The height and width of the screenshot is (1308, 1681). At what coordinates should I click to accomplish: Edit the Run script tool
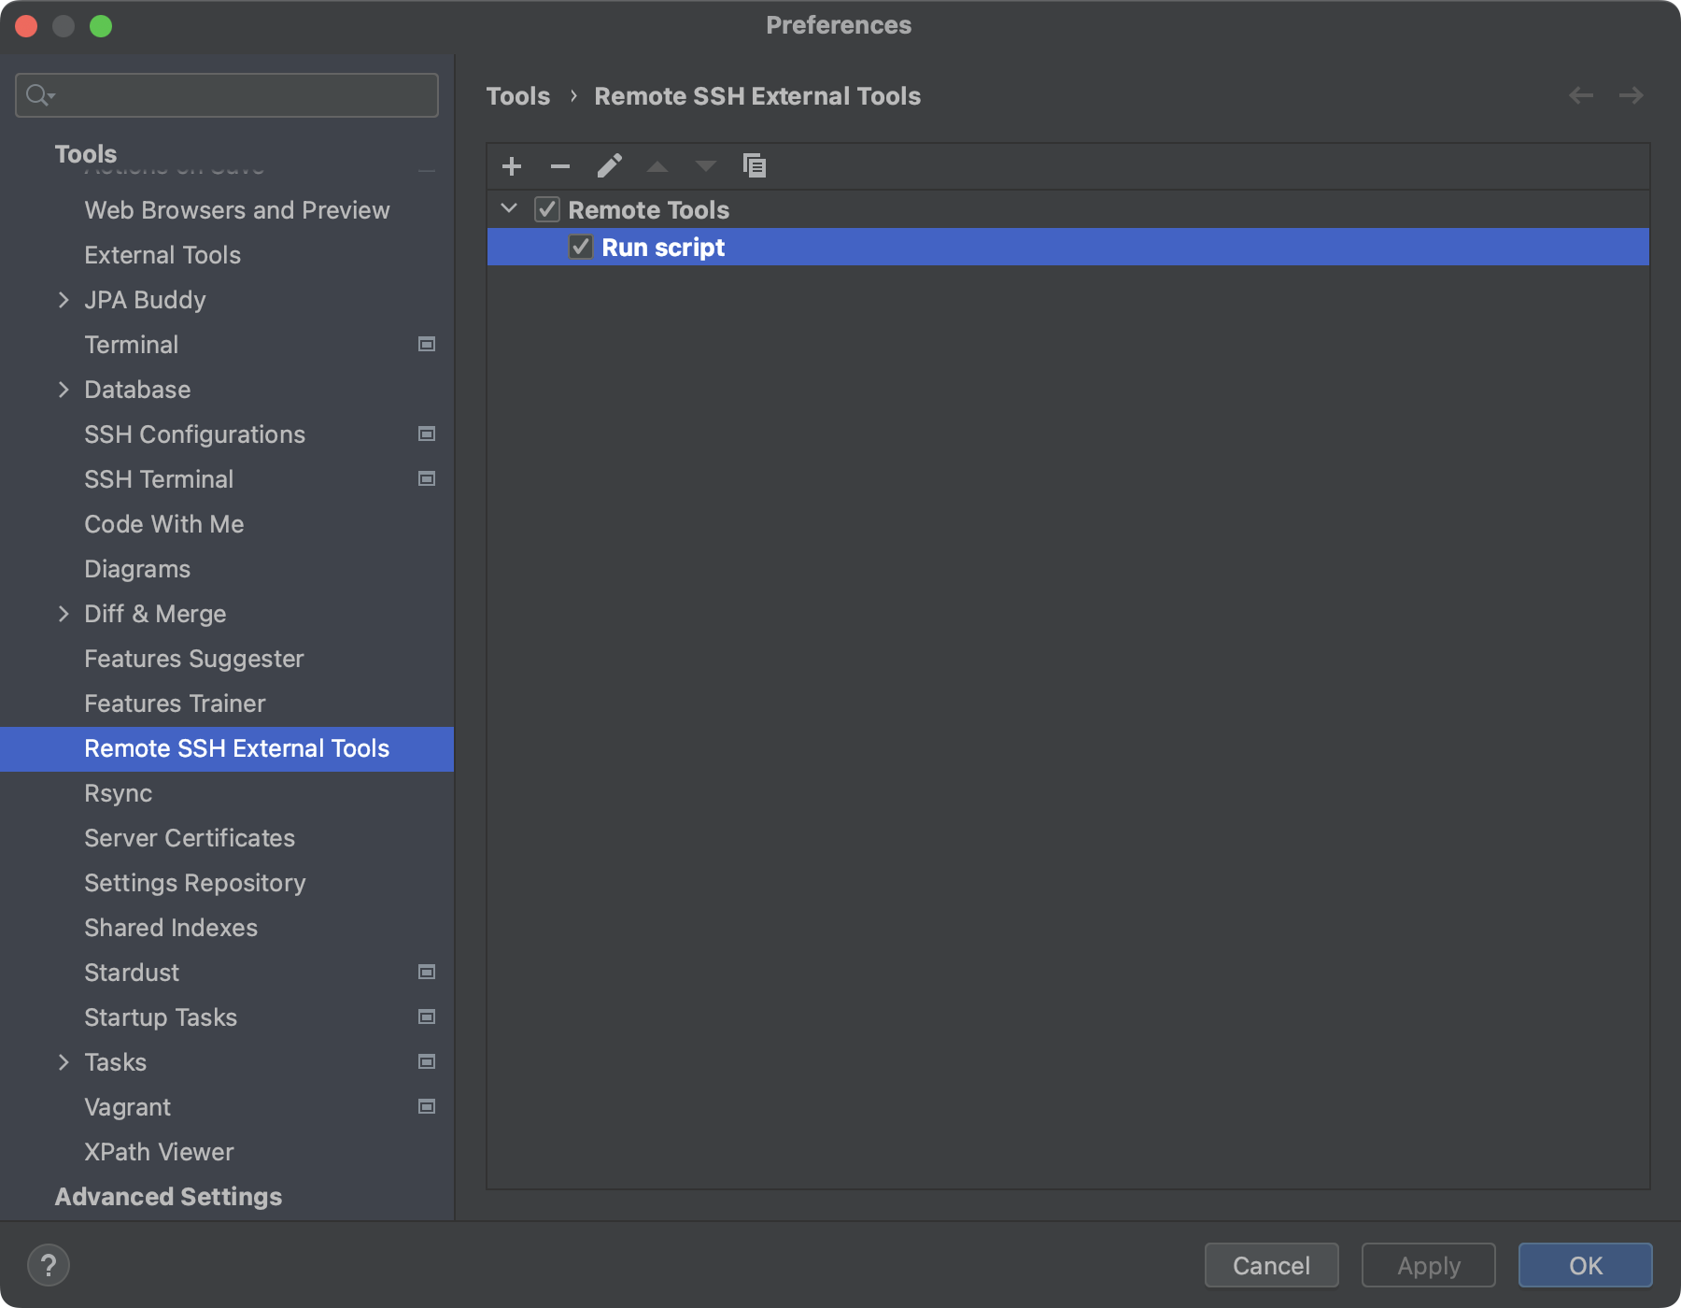[x=610, y=165]
